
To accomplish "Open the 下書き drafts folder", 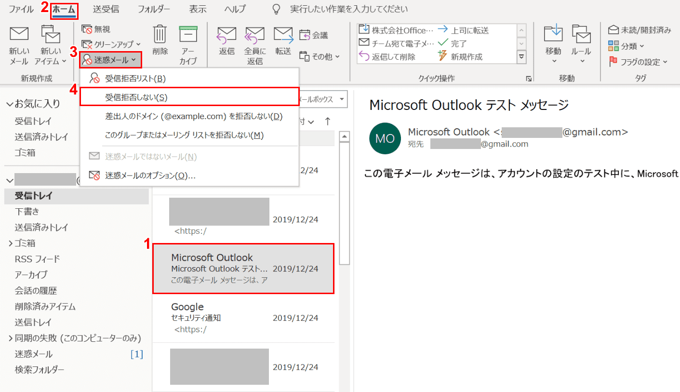I will (27, 211).
